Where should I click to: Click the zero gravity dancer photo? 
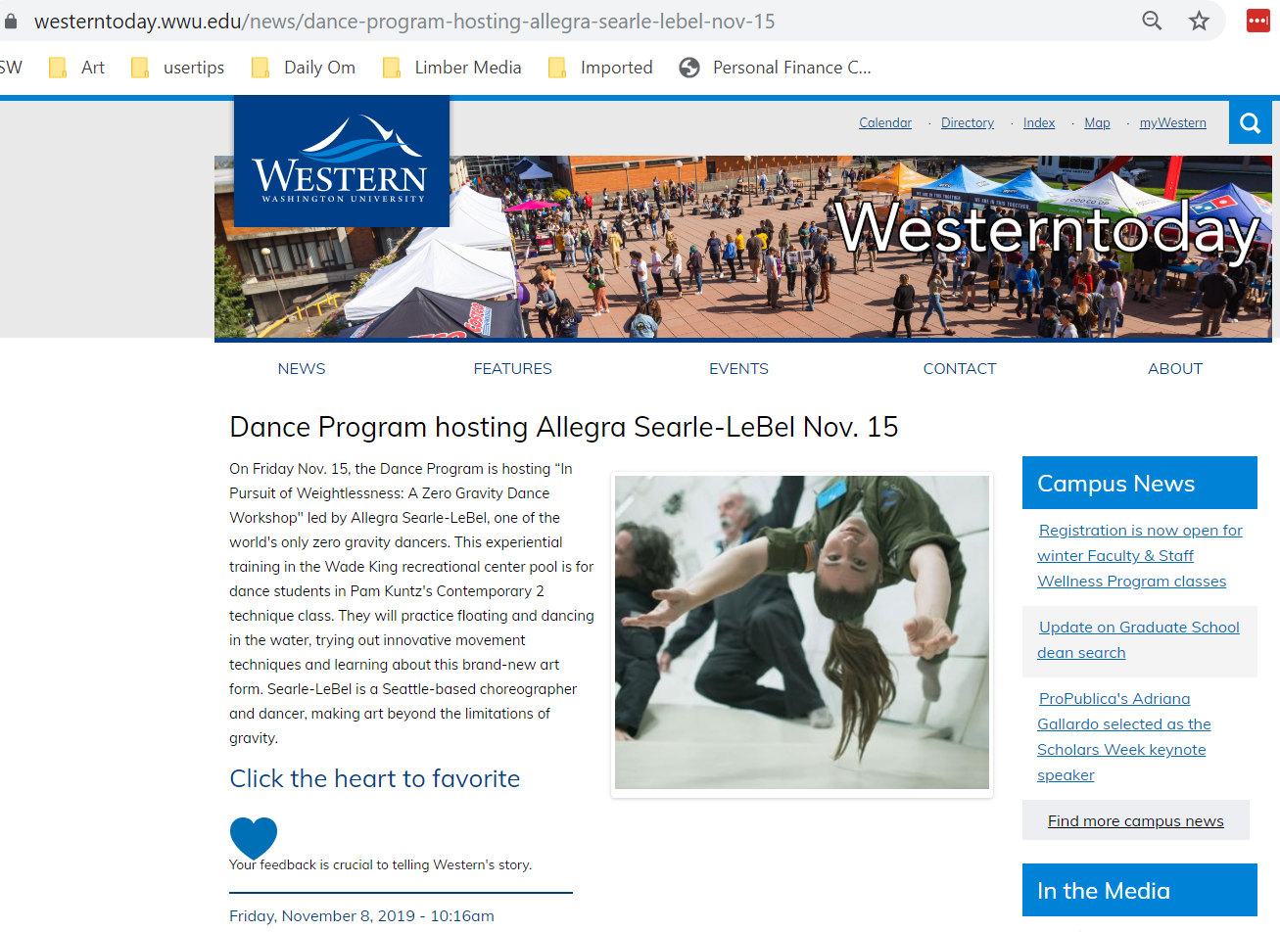(802, 632)
